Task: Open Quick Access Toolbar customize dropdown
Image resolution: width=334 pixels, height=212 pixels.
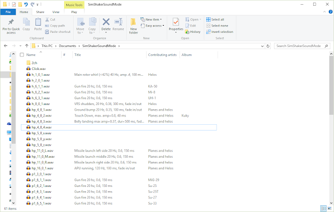Action: tap(37, 4)
